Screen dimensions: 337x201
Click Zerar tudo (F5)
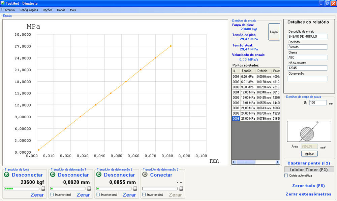(308, 186)
